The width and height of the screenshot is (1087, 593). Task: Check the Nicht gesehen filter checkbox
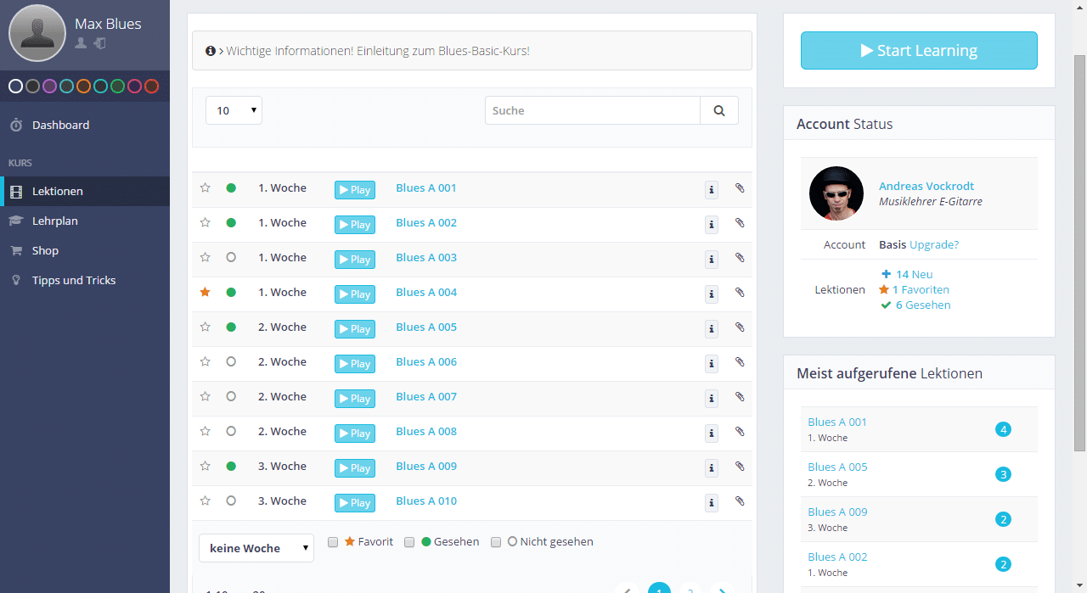click(496, 542)
